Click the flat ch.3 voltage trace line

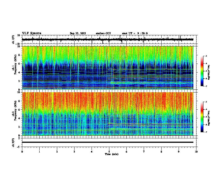(x=108, y=142)
